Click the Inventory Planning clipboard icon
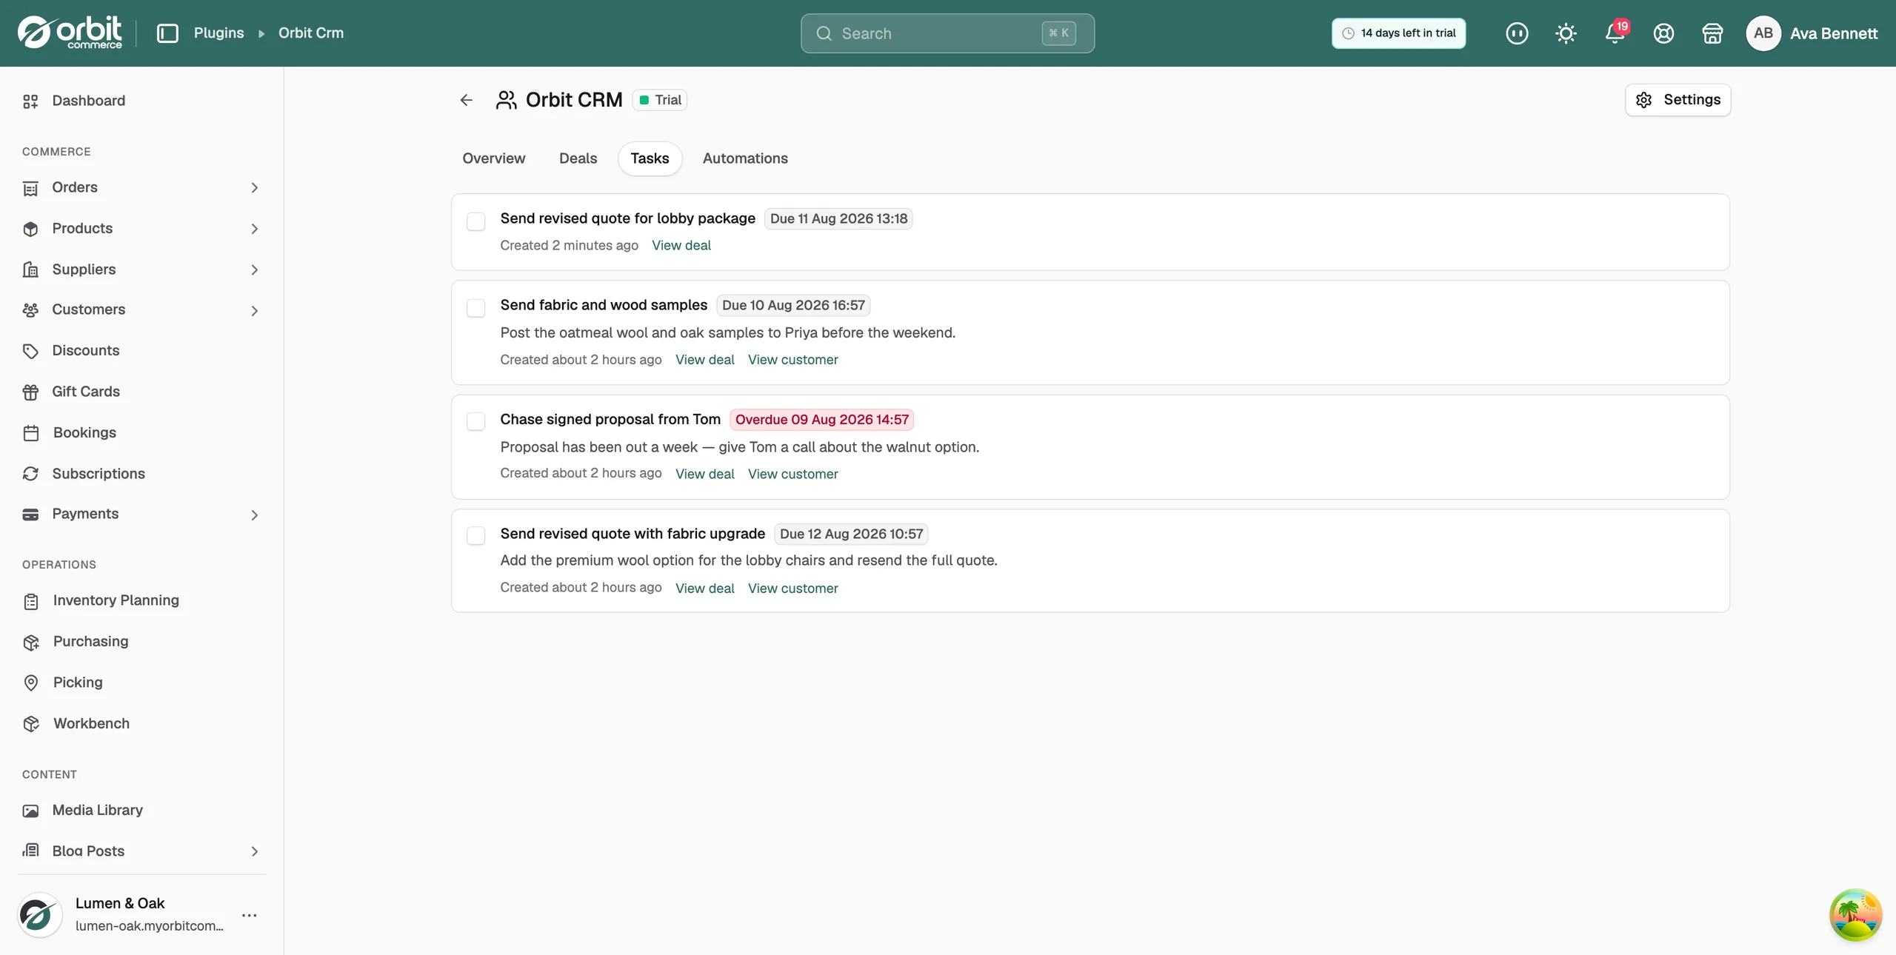The image size is (1896, 955). coord(30,601)
